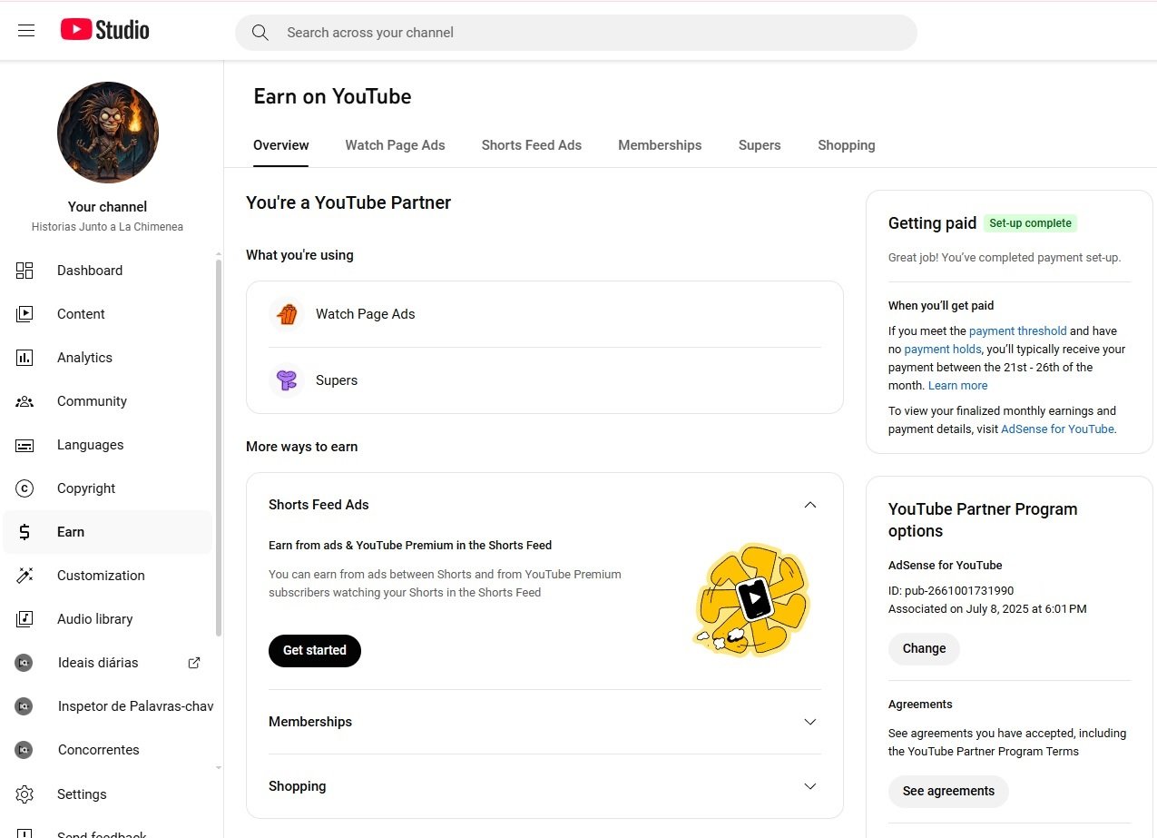
Task: Click the See agreements button
Action: [948, 792]
